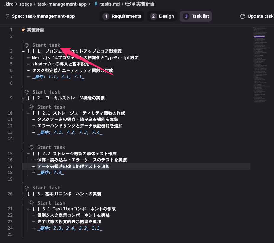
Task: Start task 2.2 via its Start task label
Action: coord(51,147)
